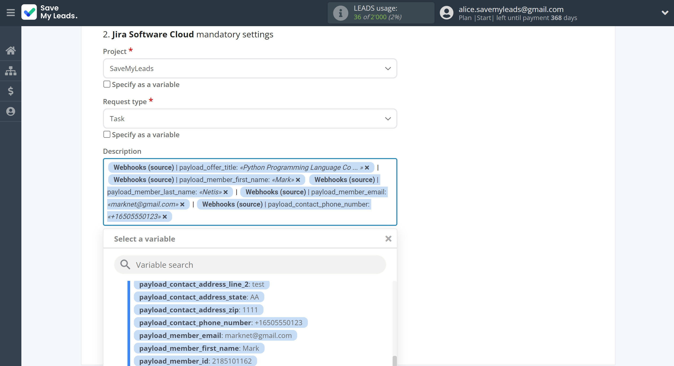Click the LEADS usage info icon
This screenshot has height=366, width=674.
tap(340, 13)
